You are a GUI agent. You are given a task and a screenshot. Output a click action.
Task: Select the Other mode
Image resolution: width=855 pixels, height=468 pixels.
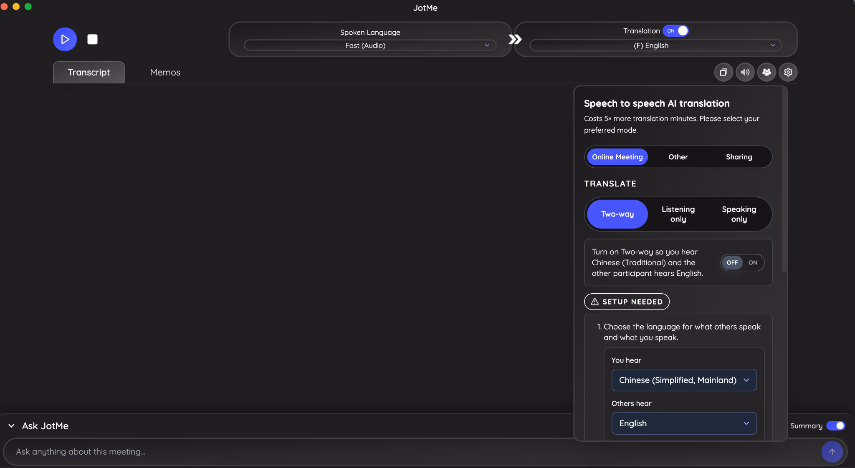(x=678, y=157)
